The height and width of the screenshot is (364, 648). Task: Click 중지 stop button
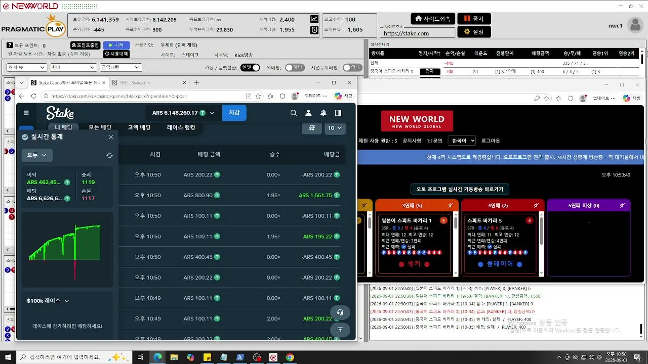[x=474, y=19]
